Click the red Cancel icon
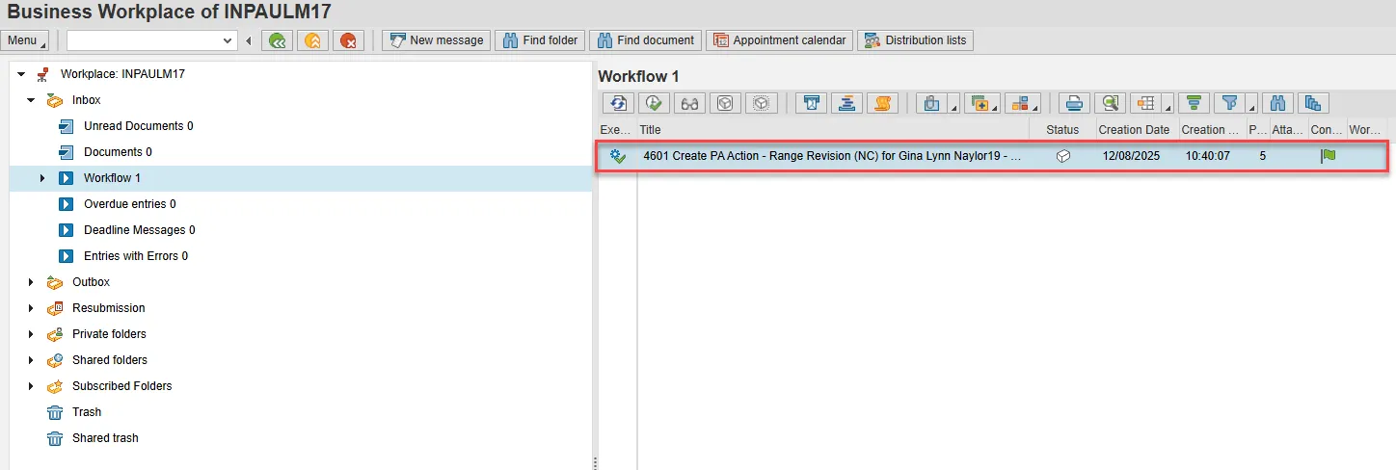Screen dimensions: 1396x470 click(348, 40)
